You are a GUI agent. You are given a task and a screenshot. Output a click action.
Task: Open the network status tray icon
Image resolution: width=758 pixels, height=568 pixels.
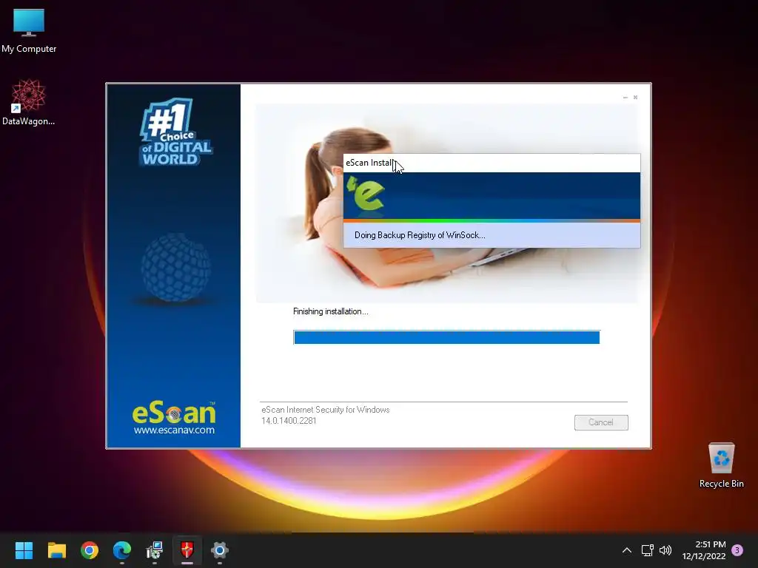click(647, 550)
